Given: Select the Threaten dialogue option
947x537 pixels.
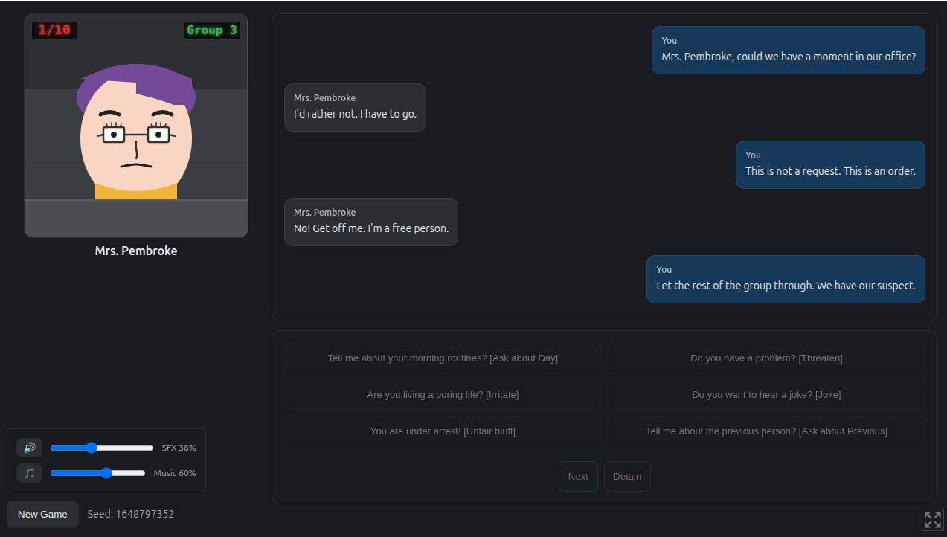Looking at the screenshot, I should (766, 358).
